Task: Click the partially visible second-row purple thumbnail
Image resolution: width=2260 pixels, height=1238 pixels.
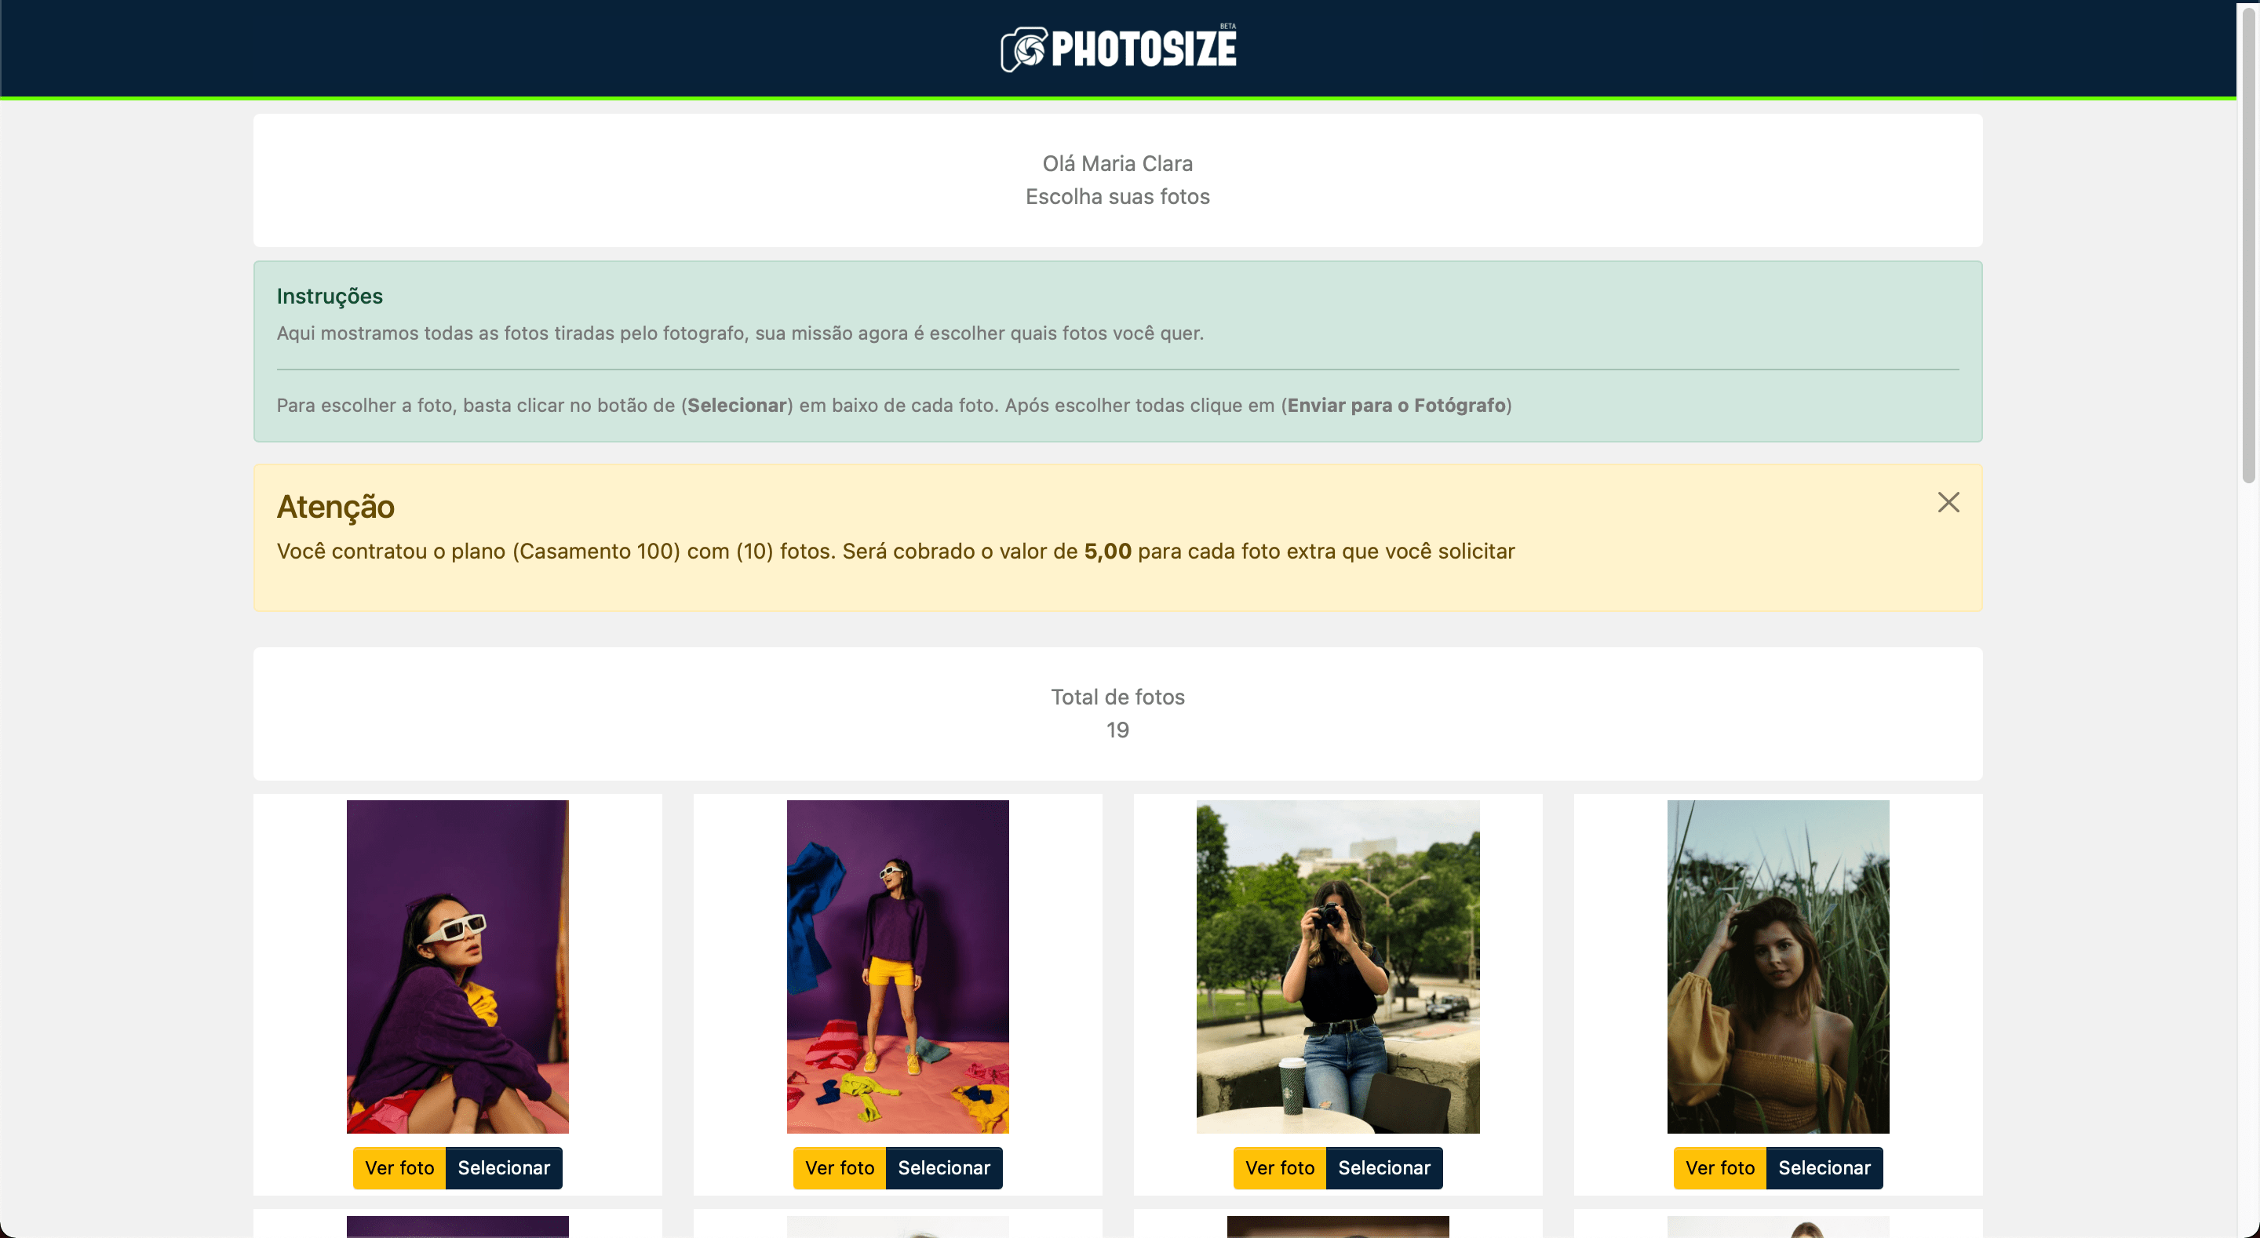Action: pos(457,1226)
